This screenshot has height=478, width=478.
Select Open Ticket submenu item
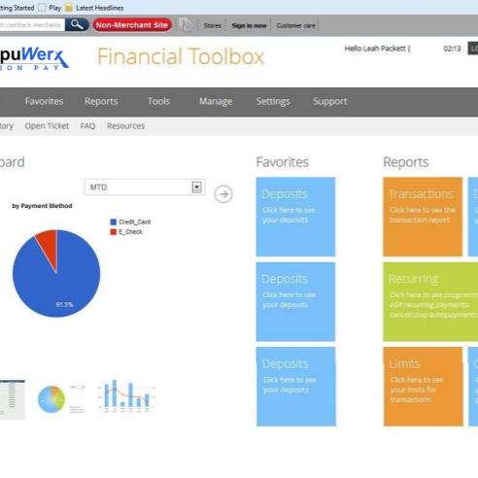(47, 126)
